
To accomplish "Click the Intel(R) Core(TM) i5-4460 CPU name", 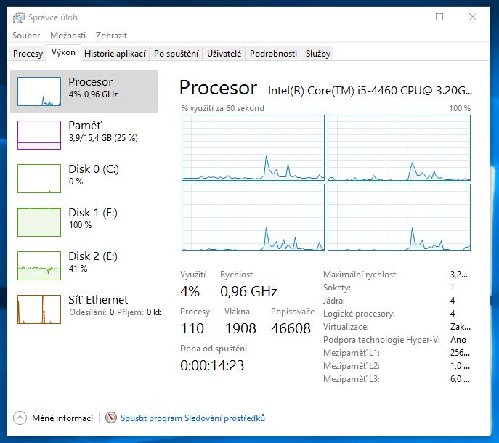I will (370, 91).
